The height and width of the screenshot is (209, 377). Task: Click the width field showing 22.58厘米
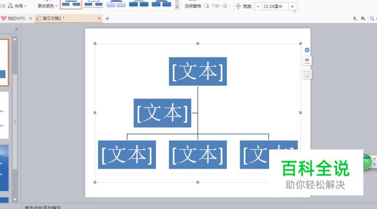pyautogui.click(x=275, y=7)
